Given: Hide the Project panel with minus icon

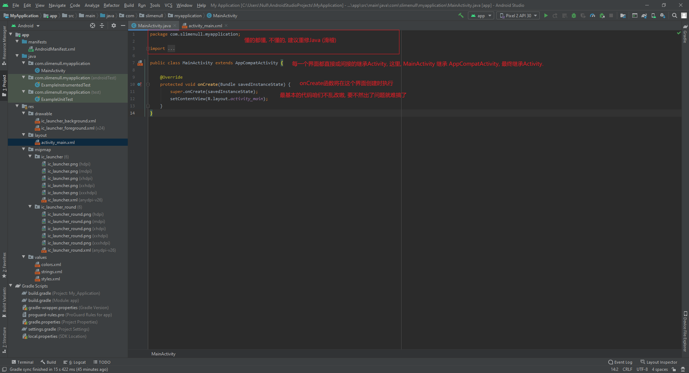Looking at the screenshot, I should [x=123, y=25].
